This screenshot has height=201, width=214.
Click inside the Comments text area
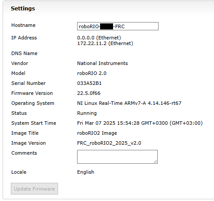click(x=117, y=157)
